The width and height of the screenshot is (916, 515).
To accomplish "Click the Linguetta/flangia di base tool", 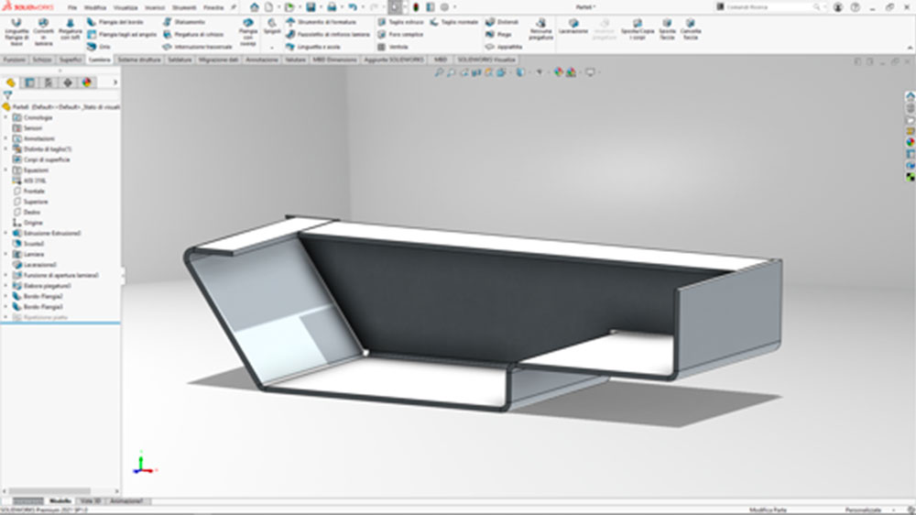I will click(16, 31).
